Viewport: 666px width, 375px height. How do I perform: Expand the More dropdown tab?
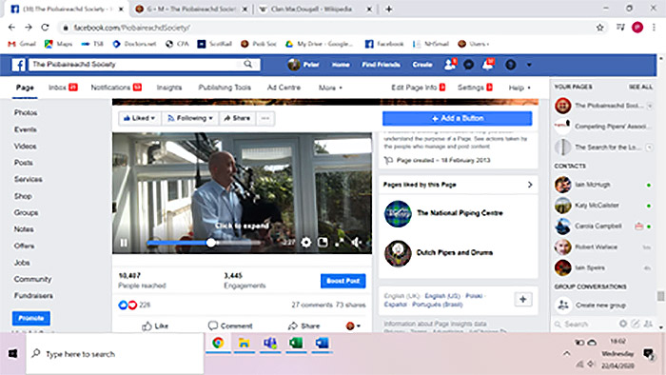[330, 88]
